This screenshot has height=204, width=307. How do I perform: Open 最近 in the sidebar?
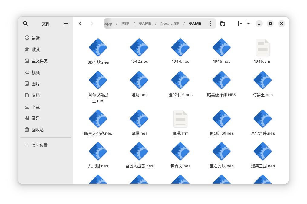36,38
